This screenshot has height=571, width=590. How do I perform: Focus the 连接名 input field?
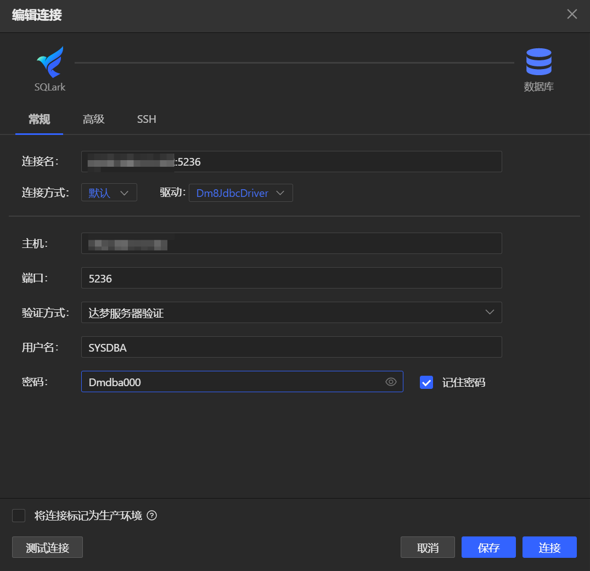tap(291, 161)
